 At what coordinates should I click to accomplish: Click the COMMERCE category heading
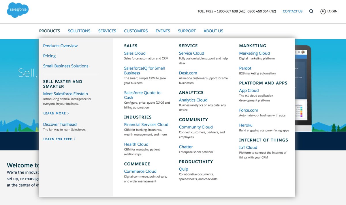pyautogui.click(x=137, y=164)
